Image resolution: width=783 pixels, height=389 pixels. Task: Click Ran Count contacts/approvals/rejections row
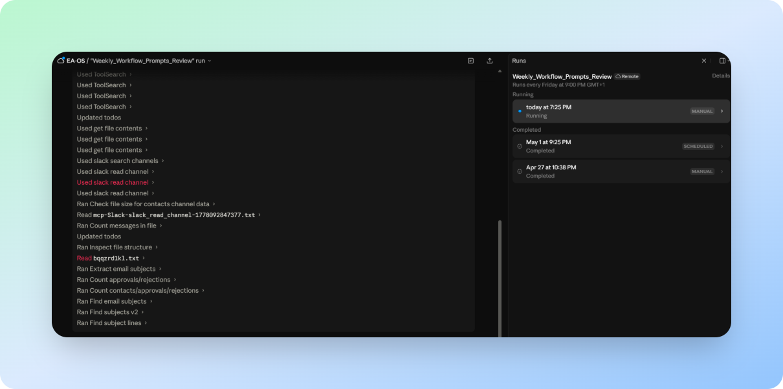click(140, 290)
